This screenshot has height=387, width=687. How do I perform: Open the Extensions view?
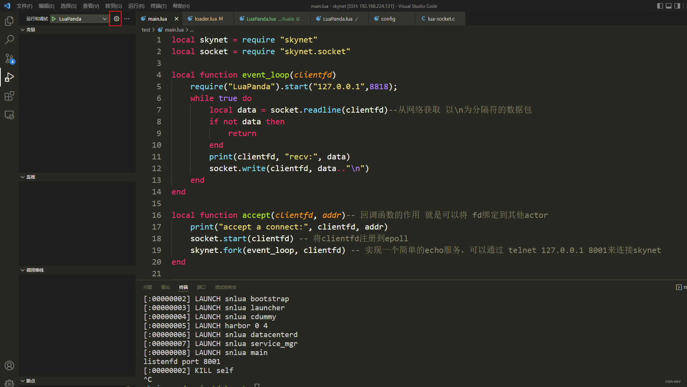[9, 96]
